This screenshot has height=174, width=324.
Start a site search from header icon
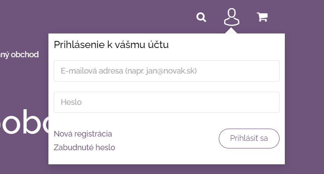coord(201,17)
